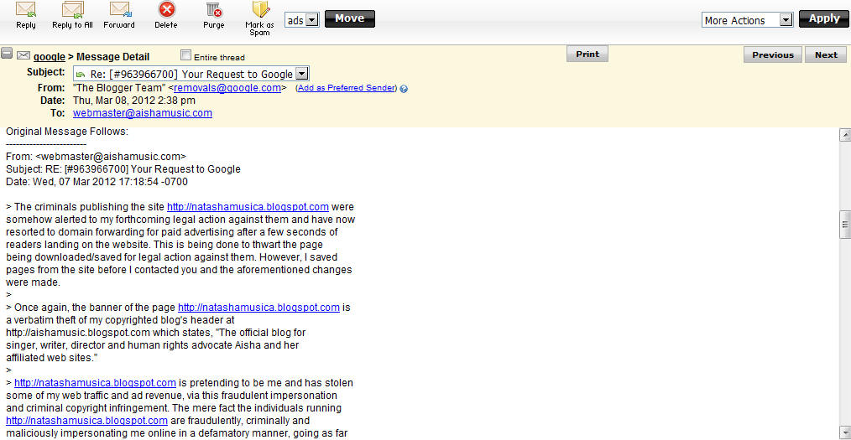Go to the Previous message

click(773, 54)
